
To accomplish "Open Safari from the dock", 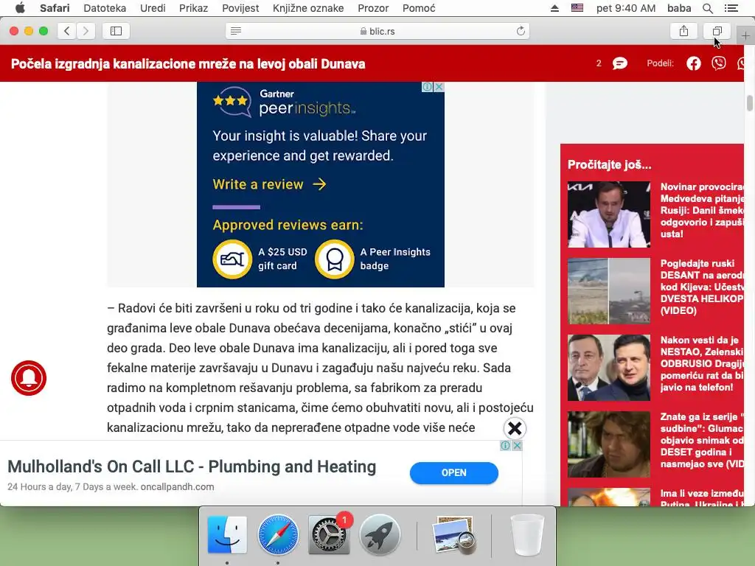I will (278, 535).
